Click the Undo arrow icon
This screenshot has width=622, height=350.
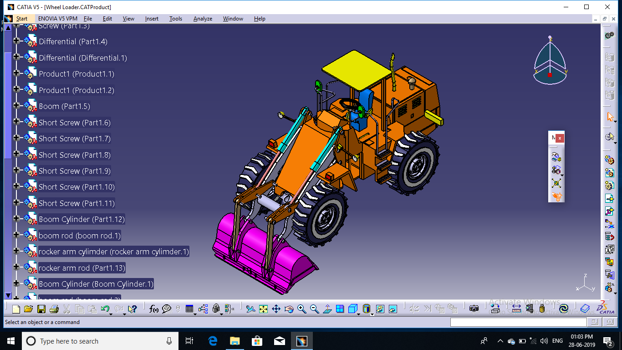[105, 309]
